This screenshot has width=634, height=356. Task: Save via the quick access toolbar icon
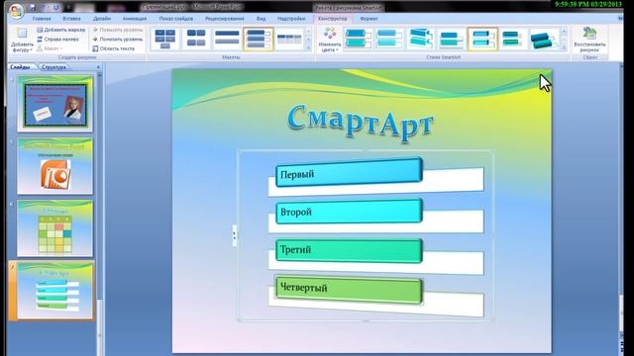[33, 8]
